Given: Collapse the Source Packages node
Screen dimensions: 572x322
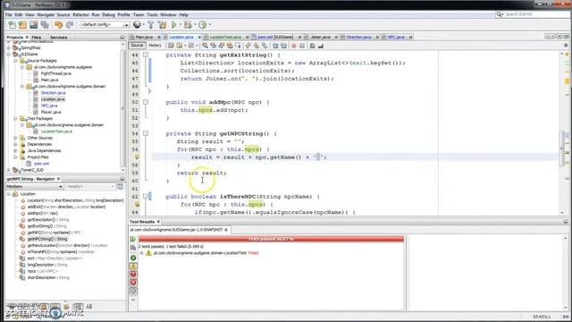Looking at the screenshot, I should click(15, 61).
